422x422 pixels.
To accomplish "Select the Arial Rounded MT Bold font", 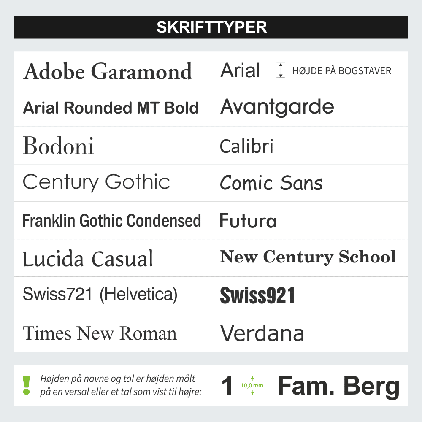I will [111, 108].
